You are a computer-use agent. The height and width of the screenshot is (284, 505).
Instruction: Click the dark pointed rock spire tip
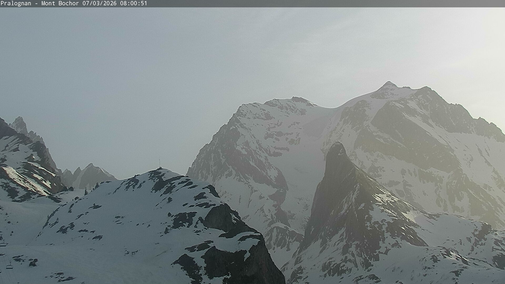(337, 145)
